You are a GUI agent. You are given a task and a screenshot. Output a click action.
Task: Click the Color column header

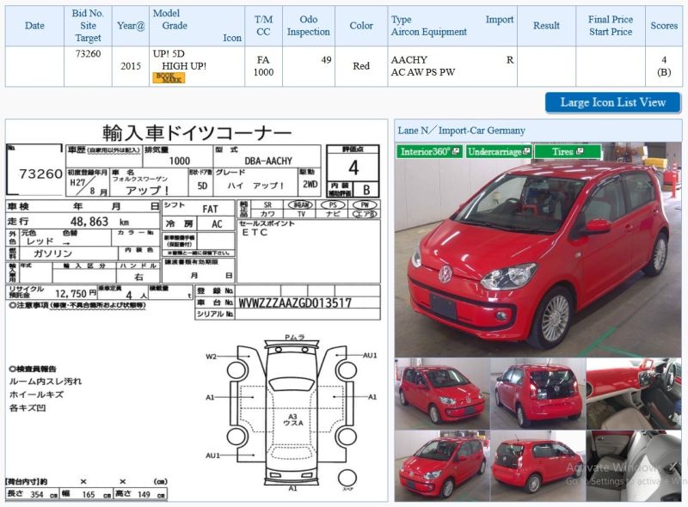361,26
